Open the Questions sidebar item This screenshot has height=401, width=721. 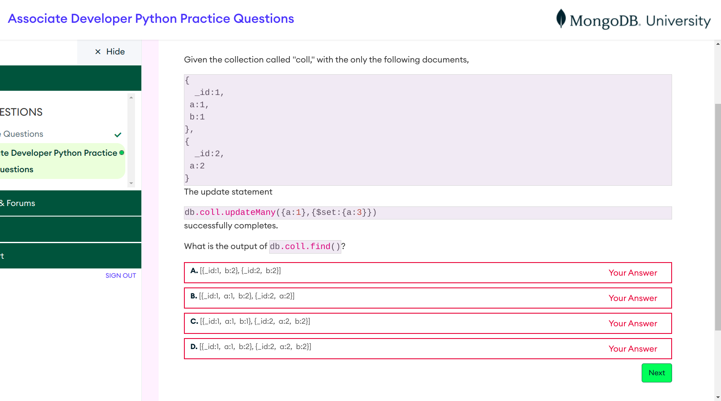pos(23,134)
